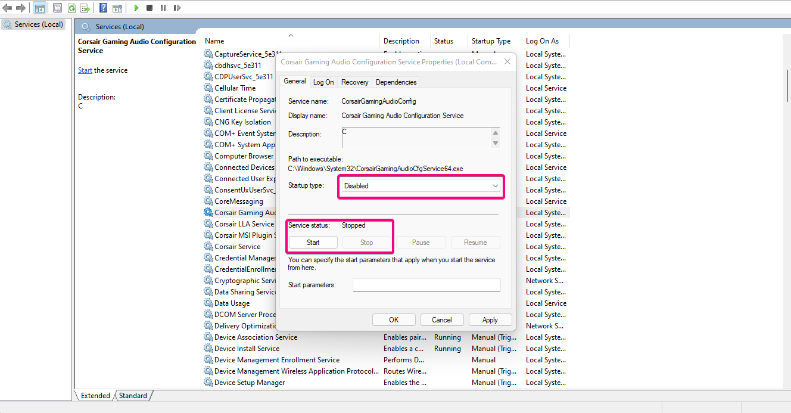
Task: Click the Pause Service toolbar icon
Action: coord(163,8)
